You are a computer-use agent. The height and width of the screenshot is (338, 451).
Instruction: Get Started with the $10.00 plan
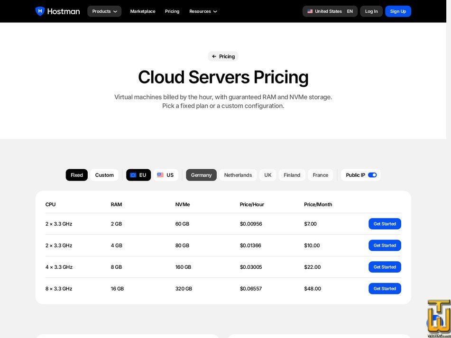[385, 245]
